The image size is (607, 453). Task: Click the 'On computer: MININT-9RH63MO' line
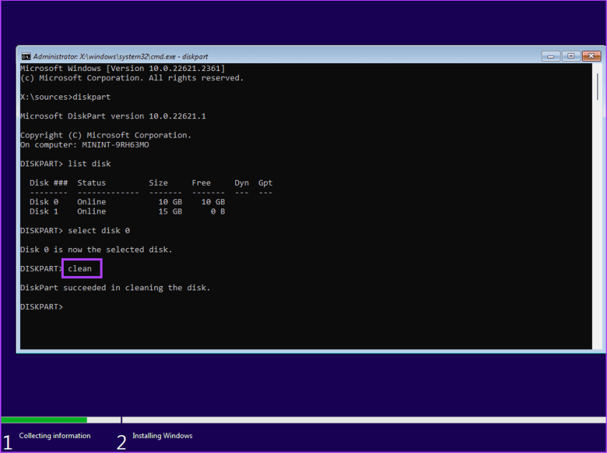(85, 145)
